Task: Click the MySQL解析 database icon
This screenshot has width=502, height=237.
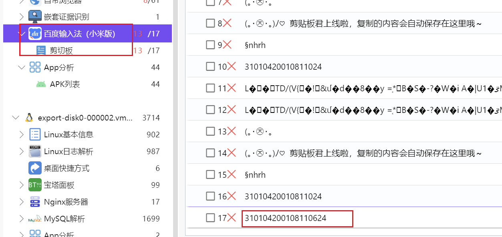Action: (35, 219)
